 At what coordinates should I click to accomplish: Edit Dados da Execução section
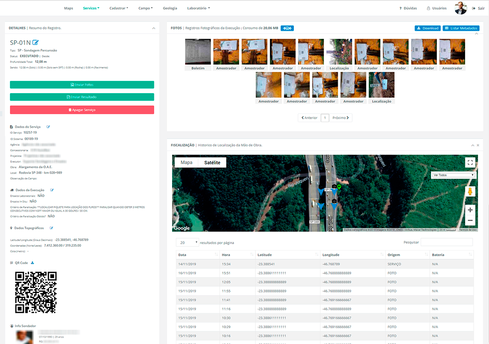[52, 190]
